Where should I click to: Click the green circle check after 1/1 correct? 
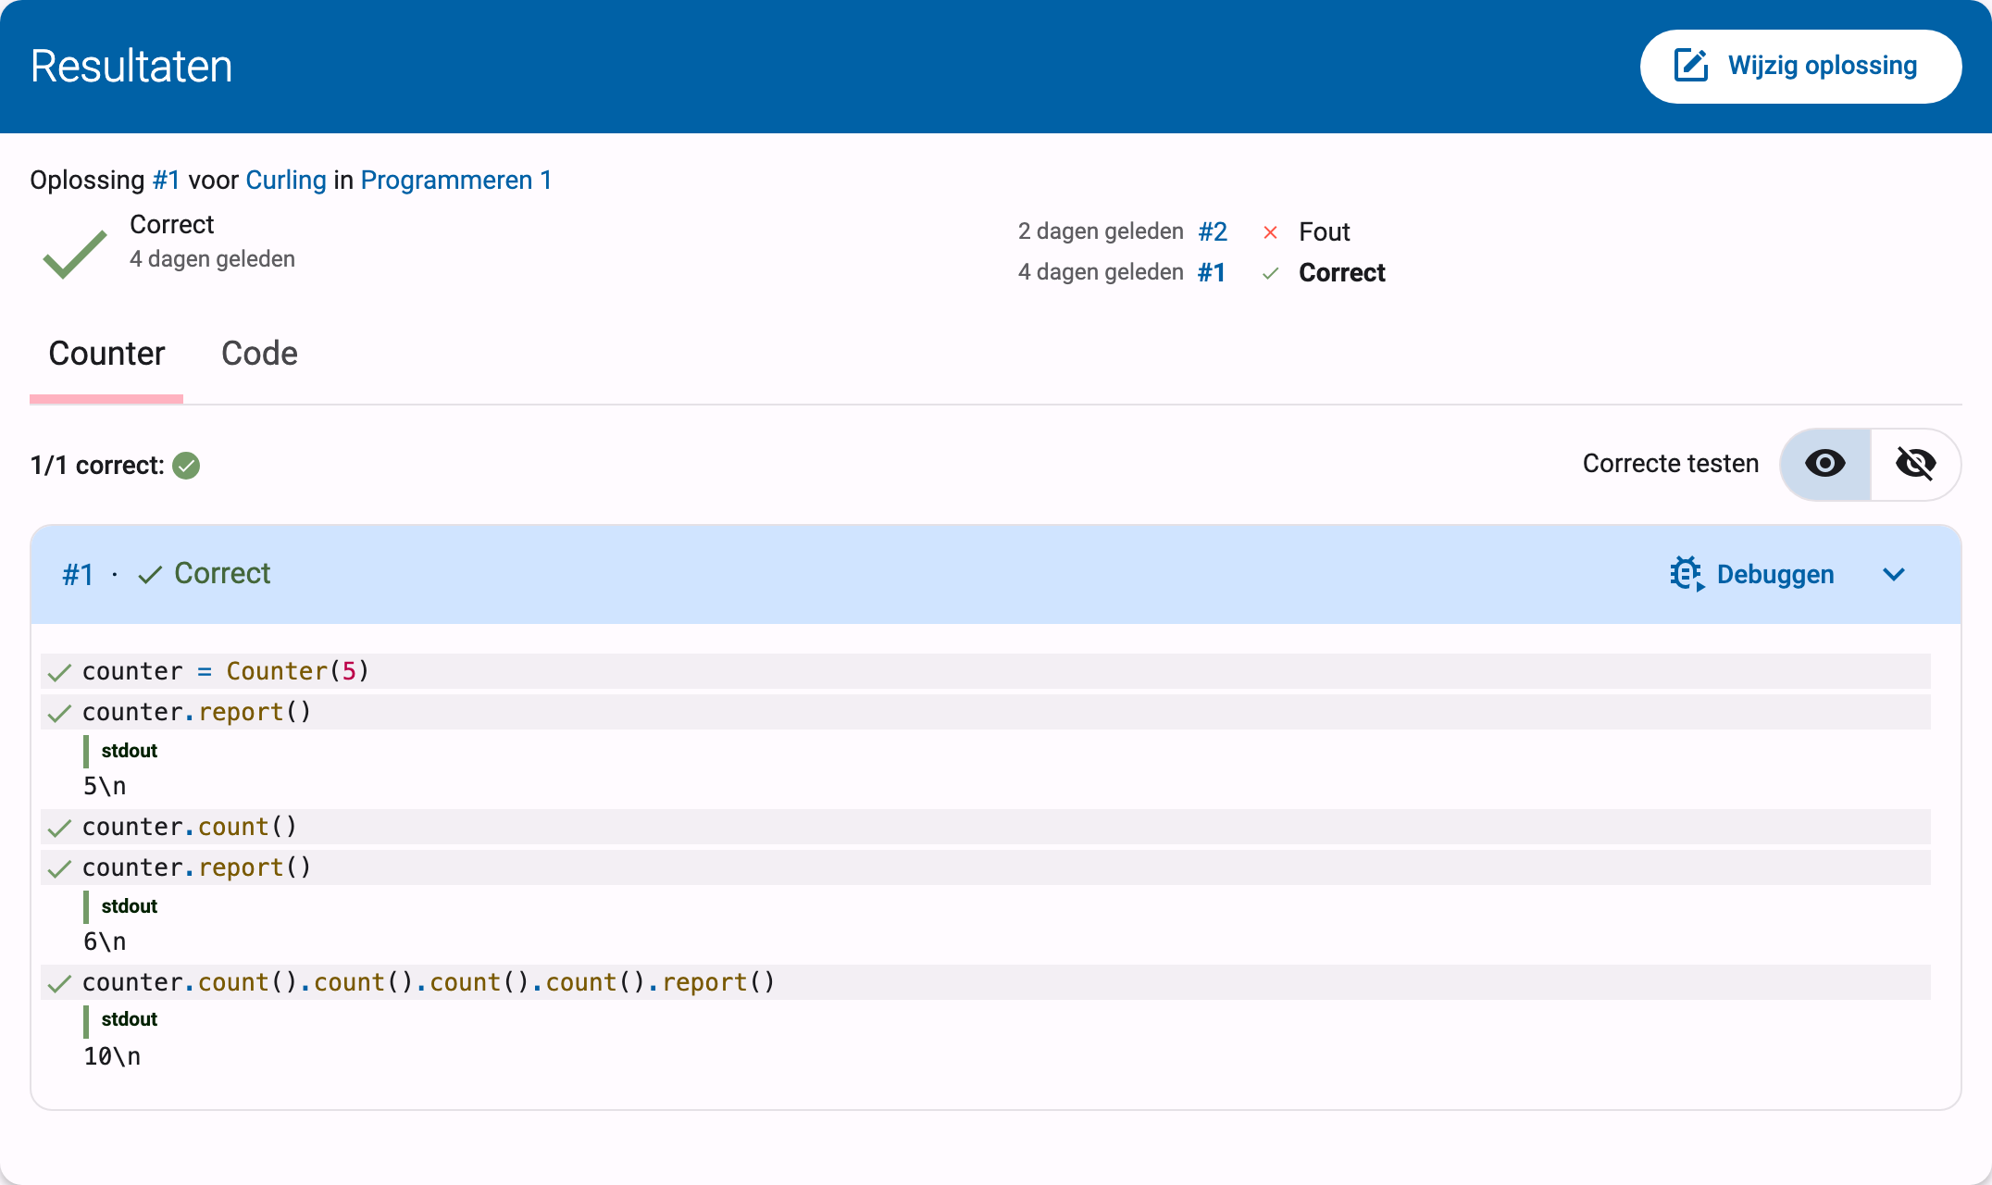tap(186, 465)
